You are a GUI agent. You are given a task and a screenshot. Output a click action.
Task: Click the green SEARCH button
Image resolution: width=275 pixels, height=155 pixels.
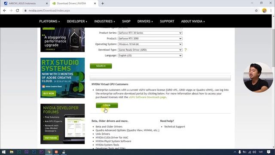tap(101, 66)
